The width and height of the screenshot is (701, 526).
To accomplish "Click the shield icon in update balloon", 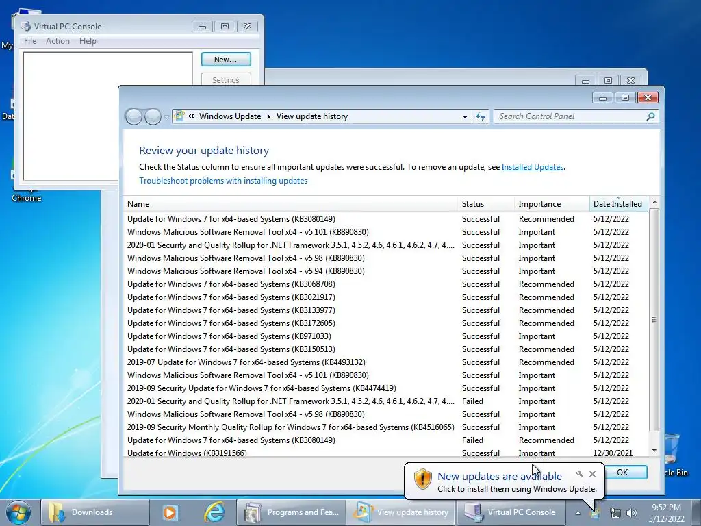I will [x=422, y=479].
